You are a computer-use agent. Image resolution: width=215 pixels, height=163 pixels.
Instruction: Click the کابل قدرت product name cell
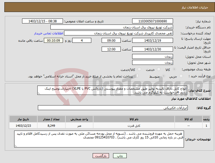coord(134,126)
